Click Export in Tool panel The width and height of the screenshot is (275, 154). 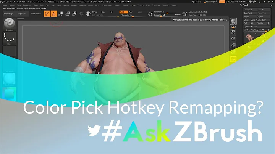coord(264,16)
